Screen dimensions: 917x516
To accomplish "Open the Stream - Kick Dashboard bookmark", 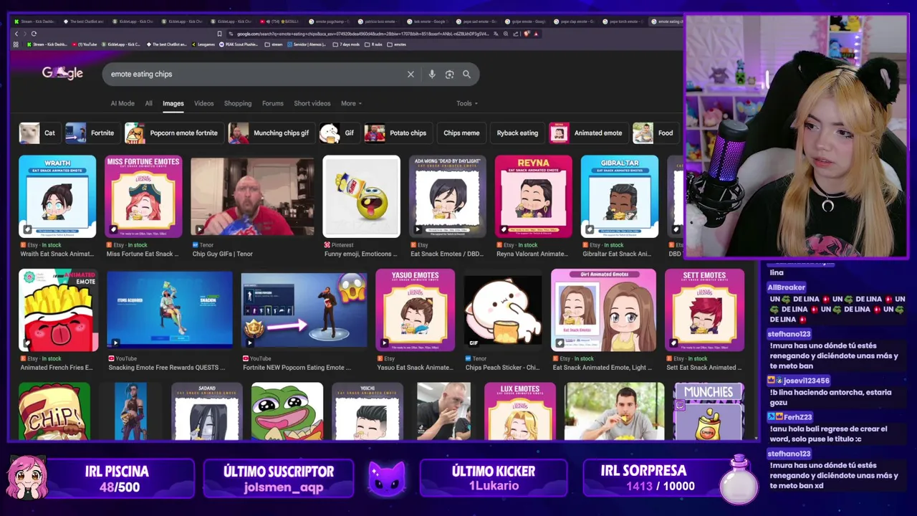I will 47,44.
